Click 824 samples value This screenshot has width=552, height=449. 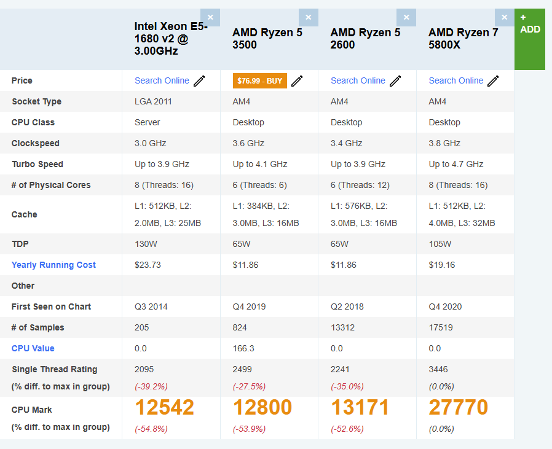[239, 327]
